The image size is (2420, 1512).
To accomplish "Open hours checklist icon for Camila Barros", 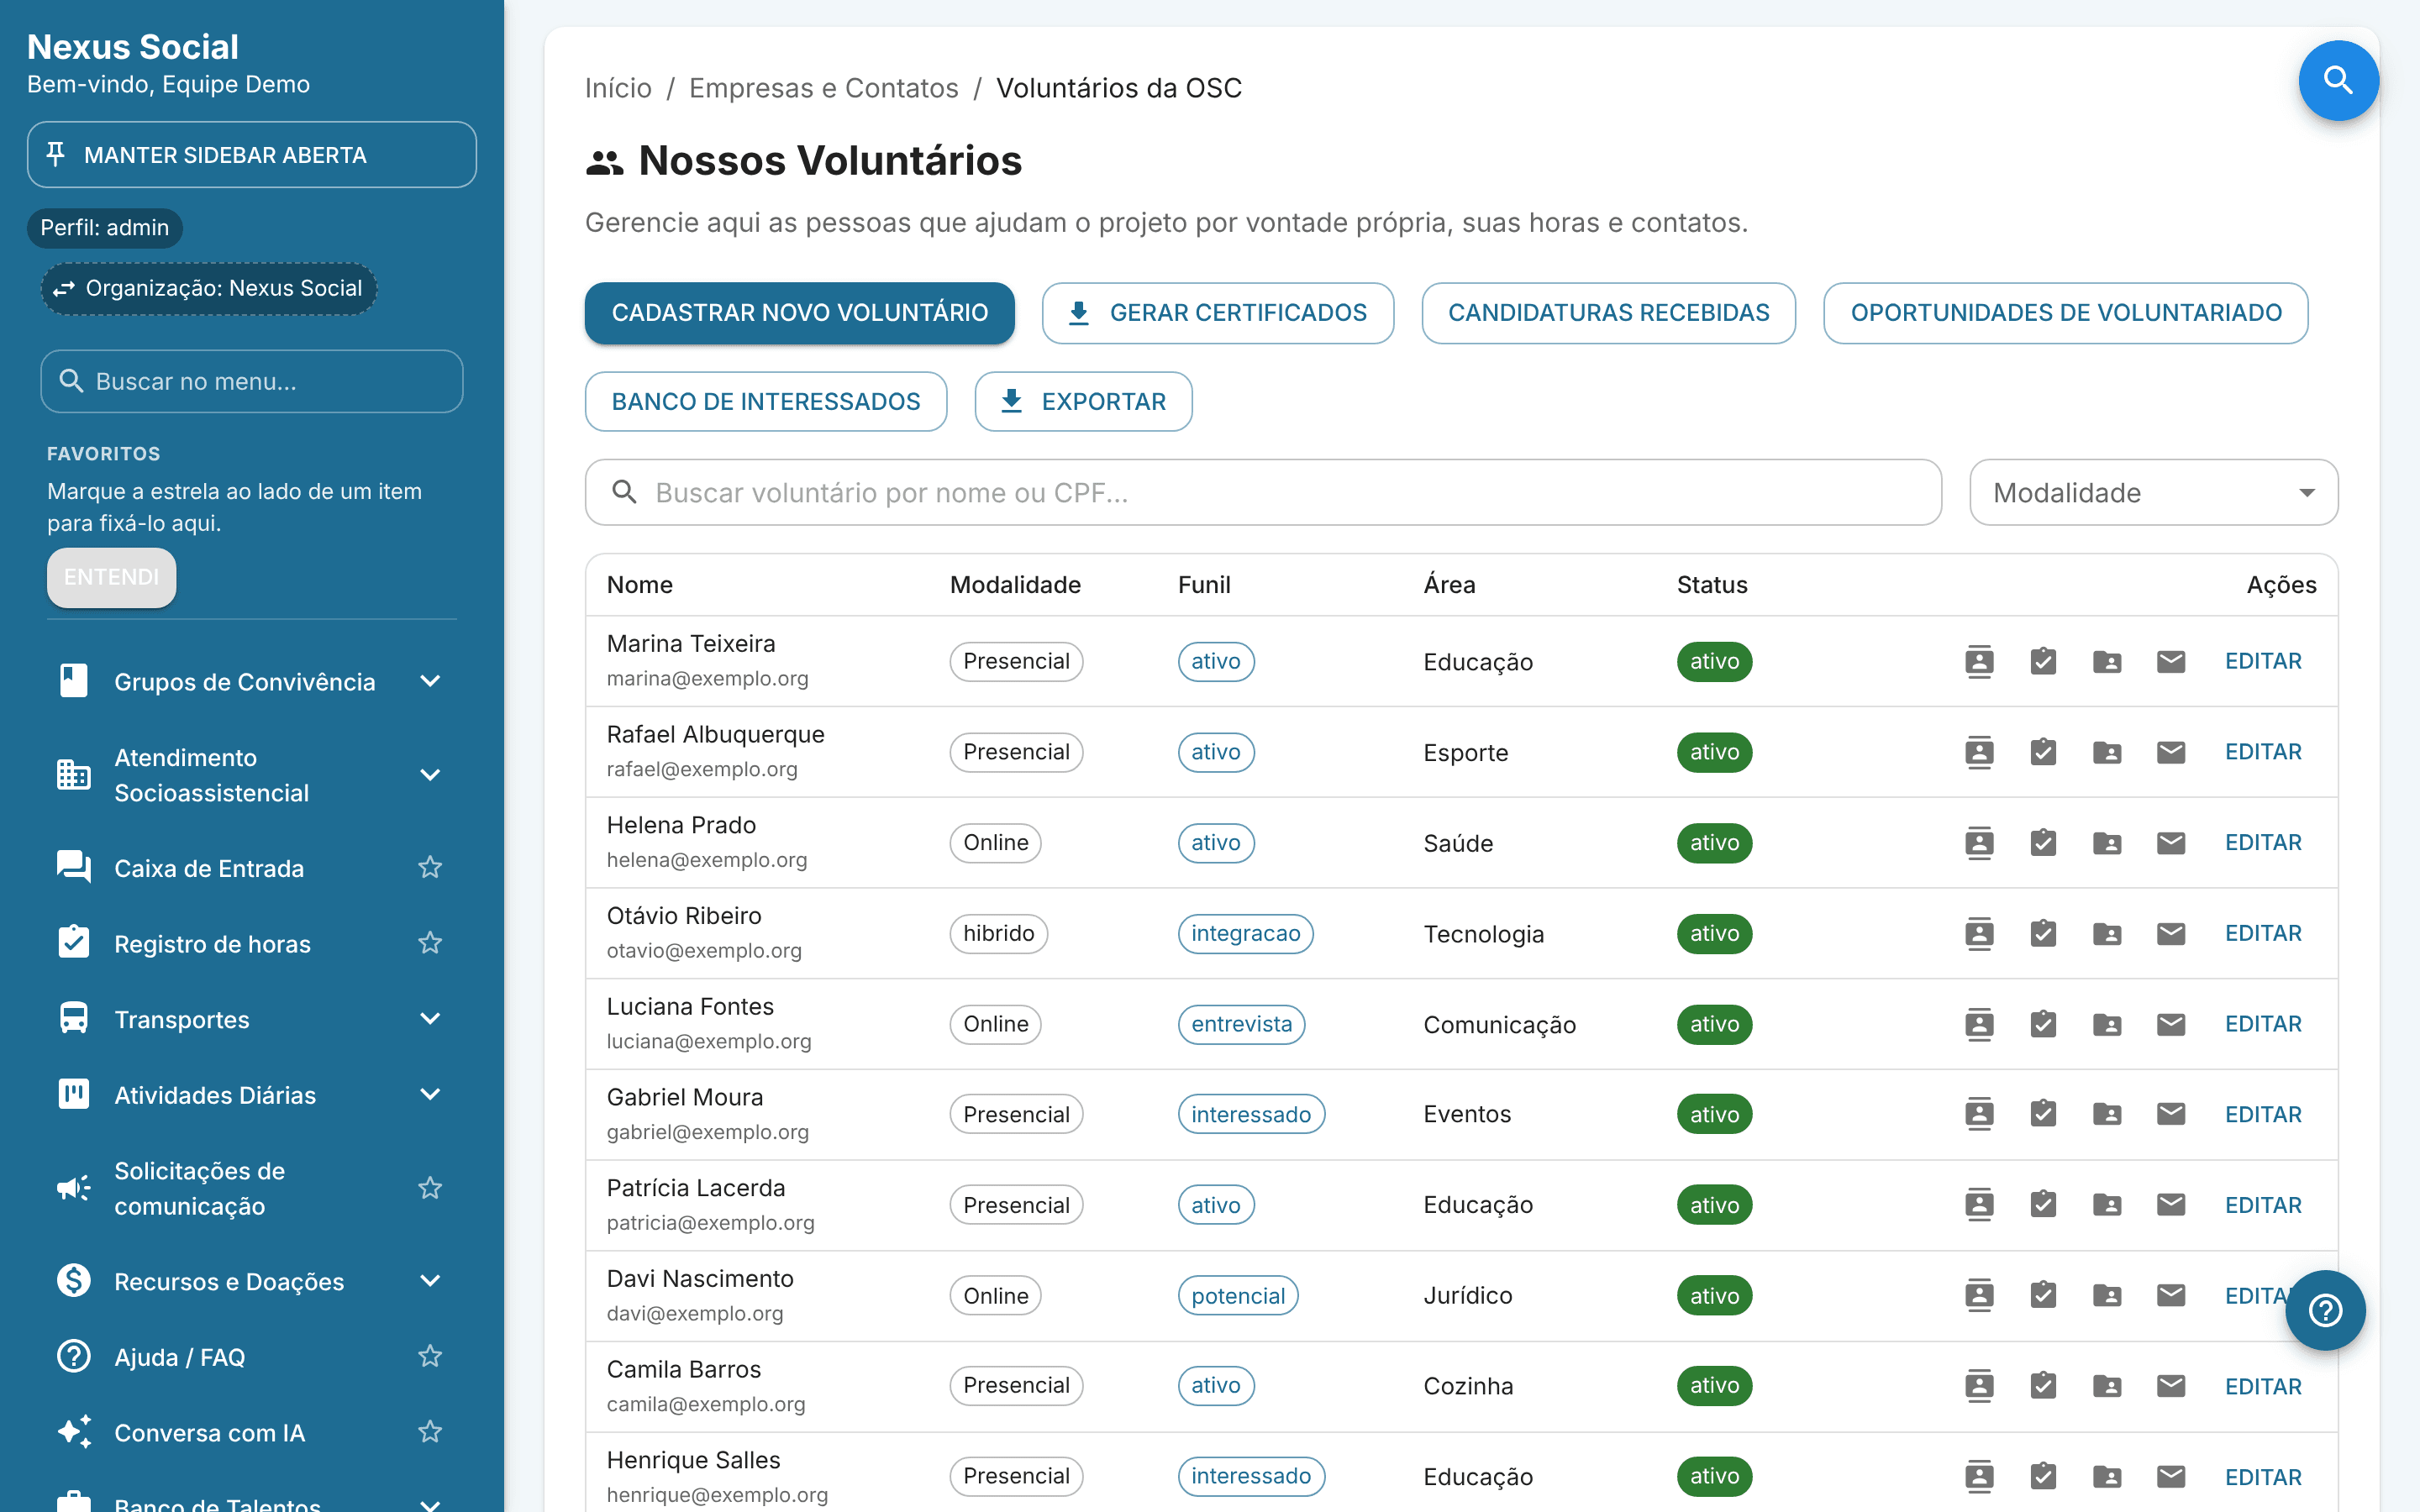I will point(2043,1386).
